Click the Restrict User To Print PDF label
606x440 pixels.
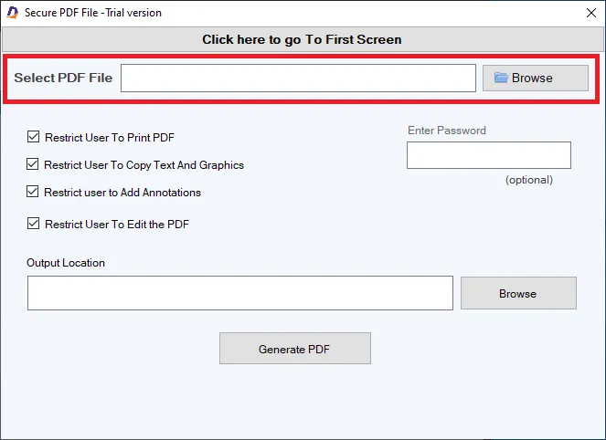[110, 138]
